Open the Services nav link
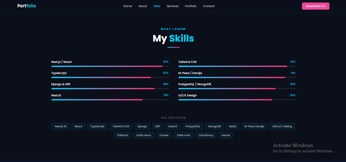The image size is (346, 162). click(x=172, y=6)
